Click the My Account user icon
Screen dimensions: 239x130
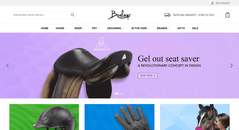212,3
